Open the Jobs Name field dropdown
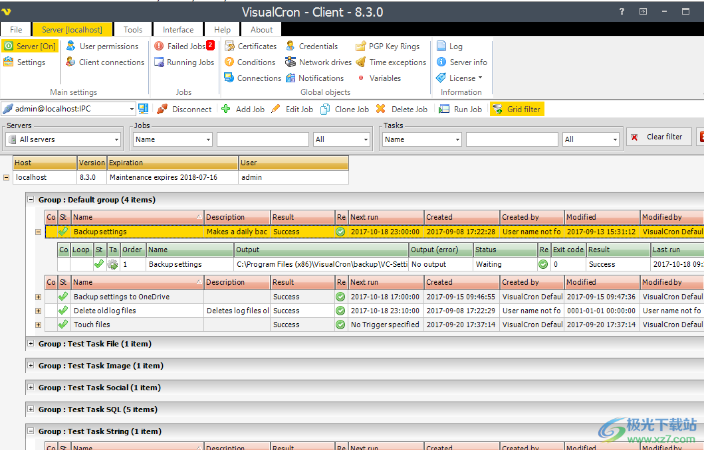704x450 pixels. [x=208, y=139]
